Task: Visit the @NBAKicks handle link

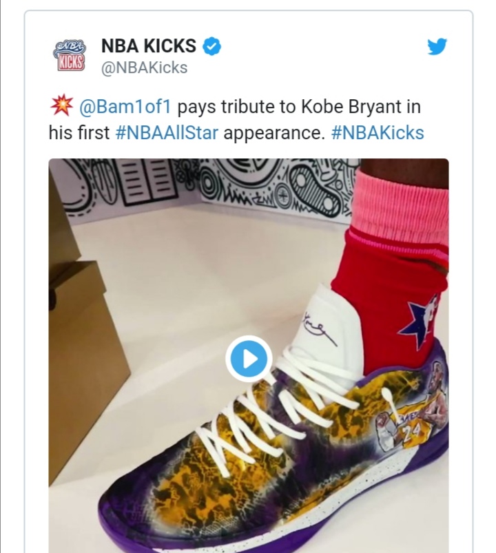Action: pyautogui.click(x=144, y=67)
